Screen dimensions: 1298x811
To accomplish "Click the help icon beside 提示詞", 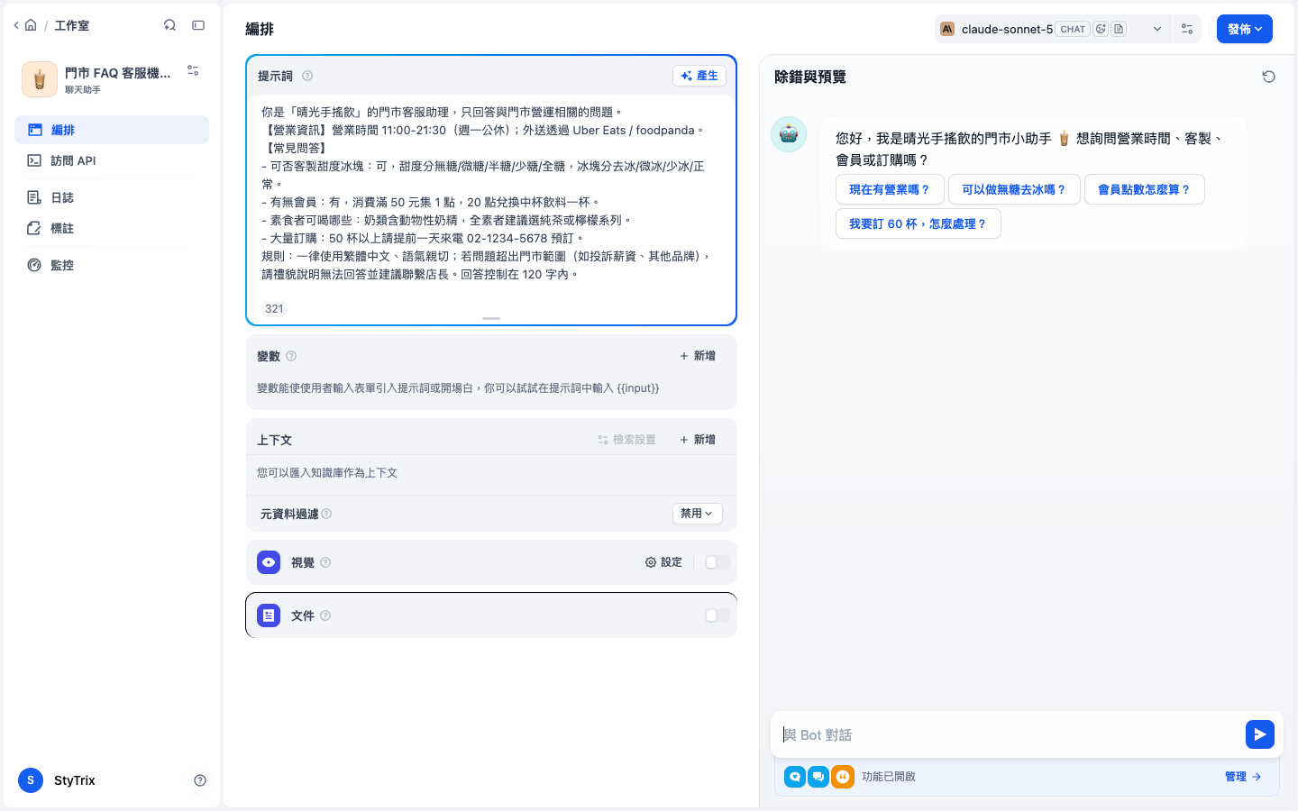I will [x=307, y=76].
